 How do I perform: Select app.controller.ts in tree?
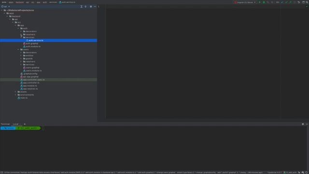31,83
